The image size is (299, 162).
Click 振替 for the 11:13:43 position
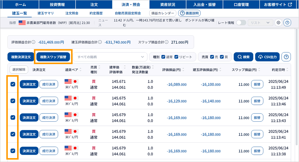pyautogui.click(x=257, y=117)
